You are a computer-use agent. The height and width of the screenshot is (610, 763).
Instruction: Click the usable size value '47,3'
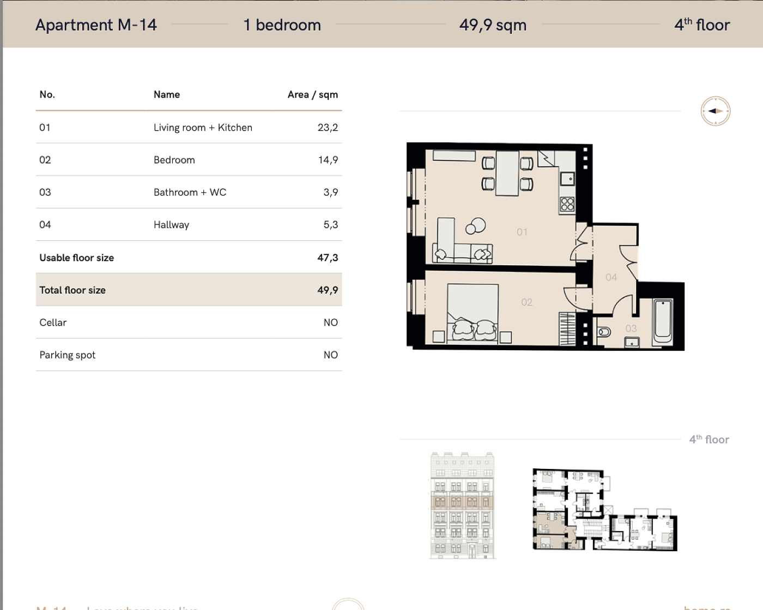pyautogui.click(x=328, y=258)
